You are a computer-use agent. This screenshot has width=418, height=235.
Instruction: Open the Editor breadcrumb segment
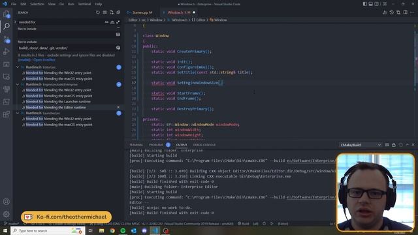(133, 20)
